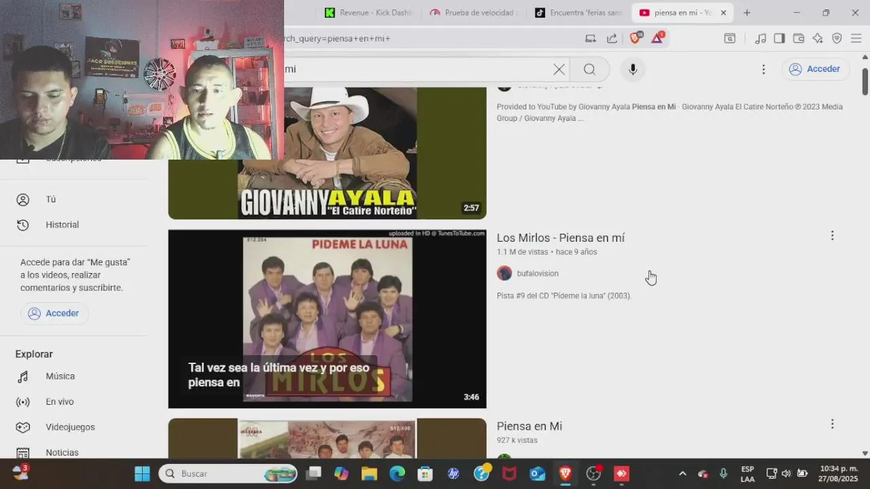Open Microsoft Edge from the taskbar
The height and width of the screenshot is (489, 870).
397,473
